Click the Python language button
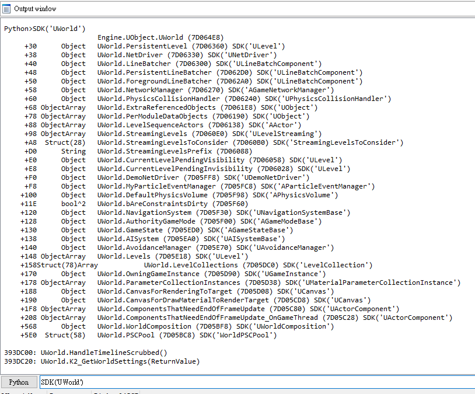Image resolution: width=475 pixels, height=394 pixels. pyautogui.click(x=19, y=382)
